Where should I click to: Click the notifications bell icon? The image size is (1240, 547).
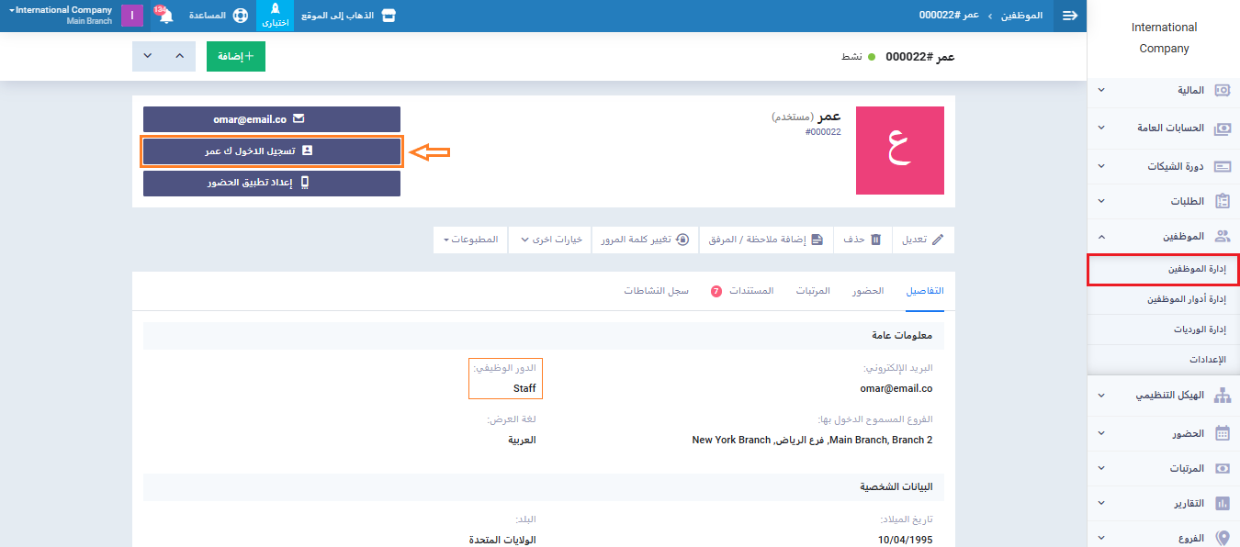tap(165, 16)
